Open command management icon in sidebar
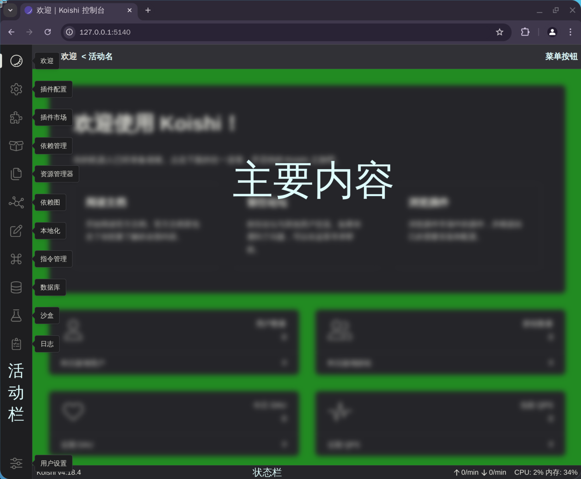The width and height of the screenshot is (581, 479). click(16, 259)
